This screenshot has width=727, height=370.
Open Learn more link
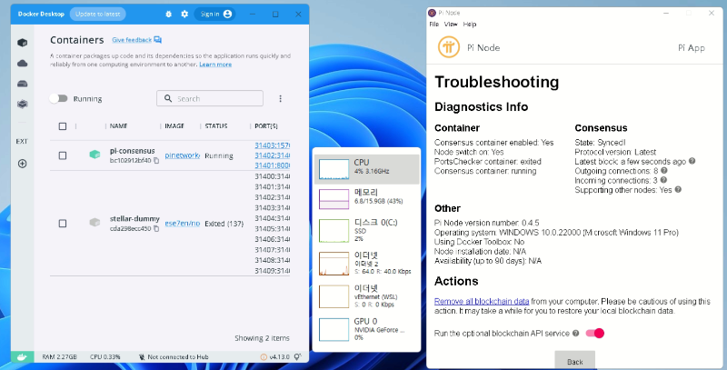(215, 64)
